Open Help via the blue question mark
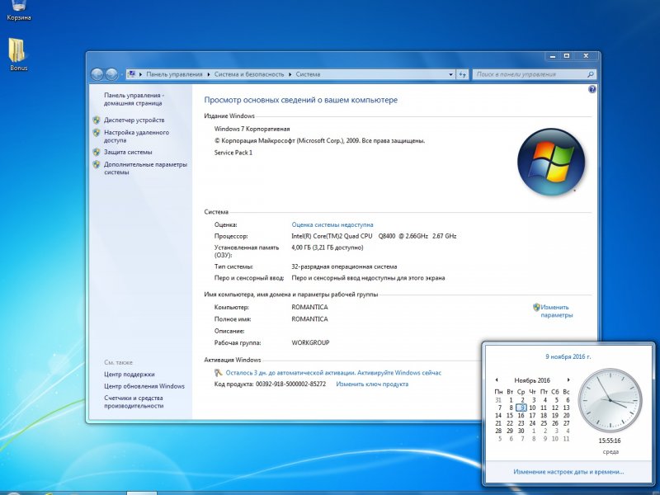Screen dimensions: 660x495 click(592, 89)
